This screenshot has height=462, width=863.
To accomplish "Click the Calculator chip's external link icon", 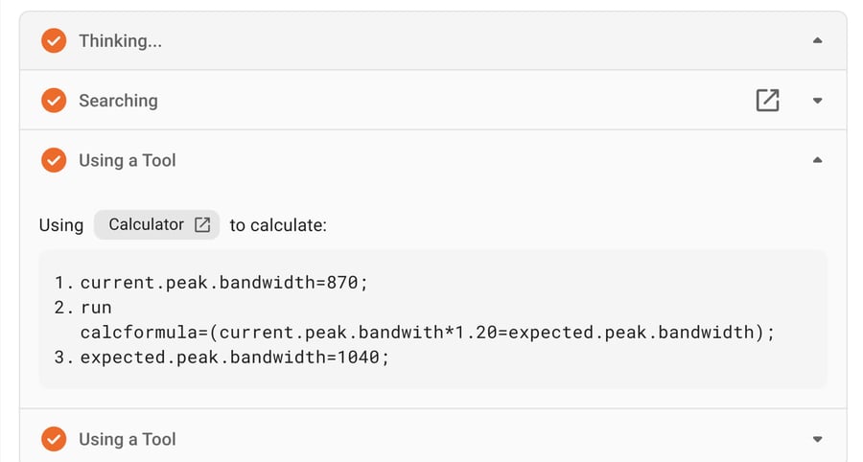I will [202, 224].
